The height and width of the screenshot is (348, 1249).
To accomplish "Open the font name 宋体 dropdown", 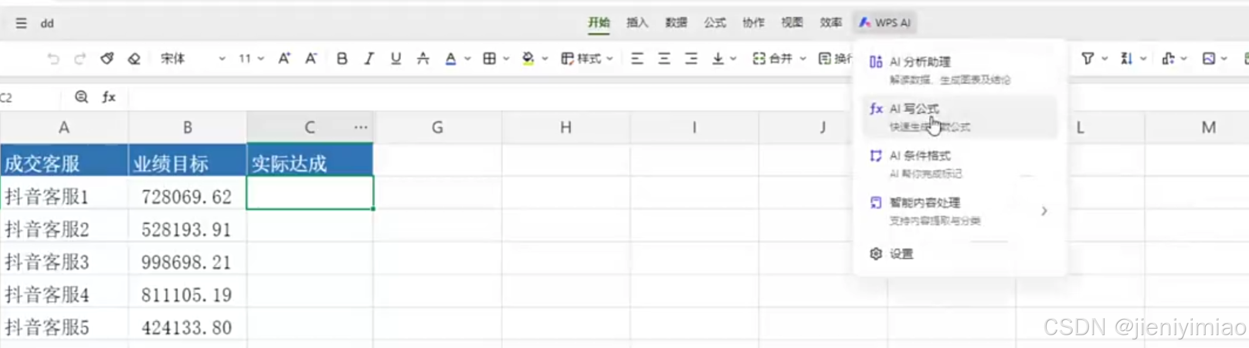I will [x=193, y=58].
